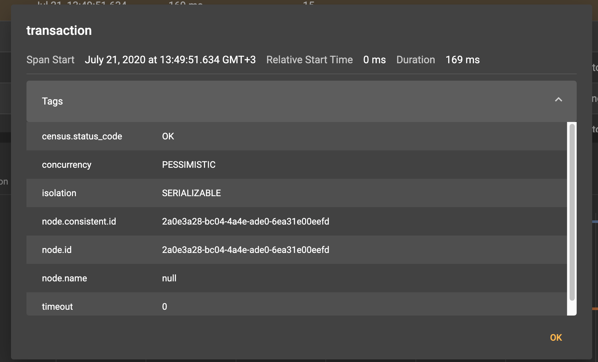The width and height of the screenshot is (598, 362).
Task: Click the Span Start timestamp text
Action: coord(170,60)
